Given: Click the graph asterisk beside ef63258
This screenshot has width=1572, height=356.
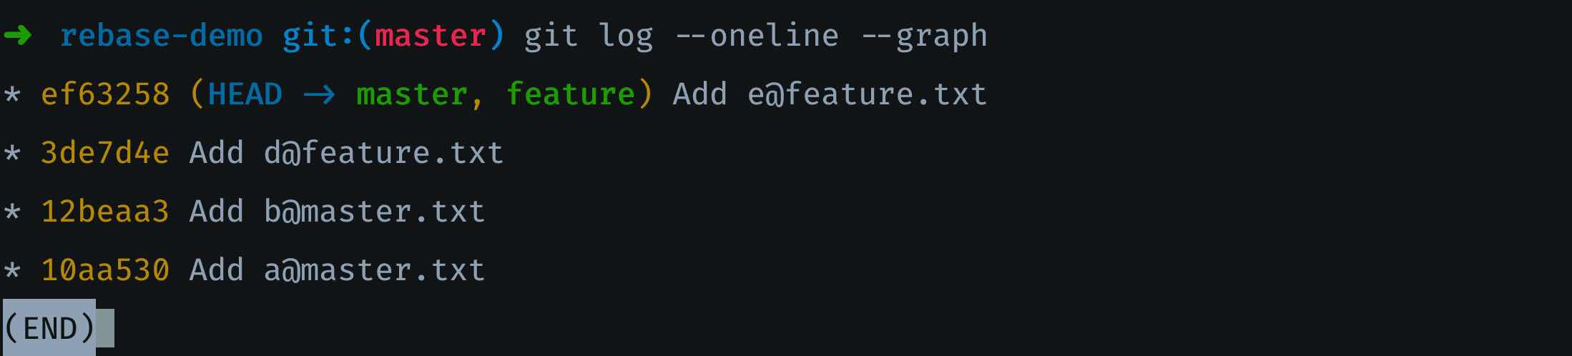Looking at the screenshot, I should click(x=11, y=95).
